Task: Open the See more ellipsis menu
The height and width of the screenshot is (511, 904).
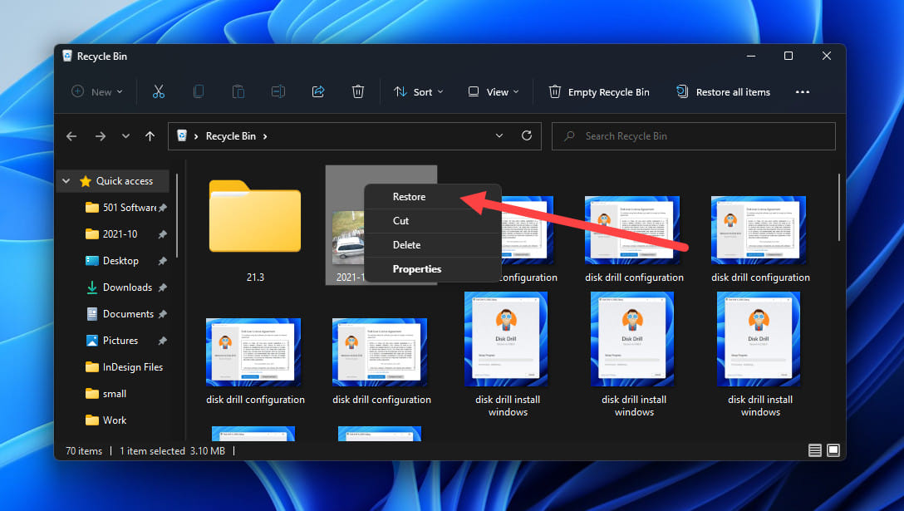Action: 803,91
